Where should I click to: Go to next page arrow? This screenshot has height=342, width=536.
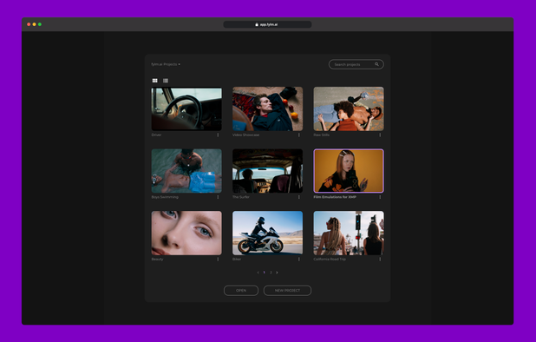coord(277,273)
